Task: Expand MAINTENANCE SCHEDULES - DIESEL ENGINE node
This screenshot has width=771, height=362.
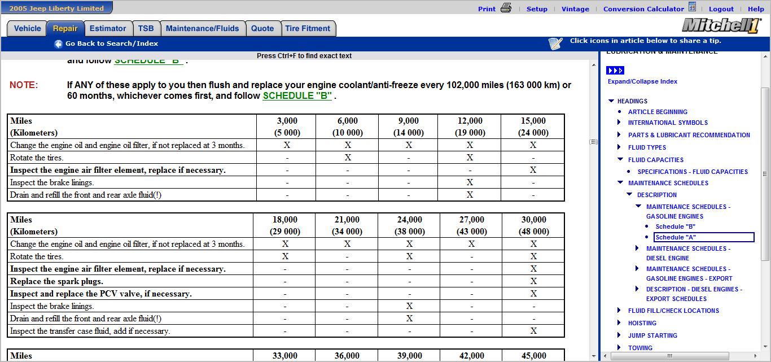Action: (x=638, y=248)
